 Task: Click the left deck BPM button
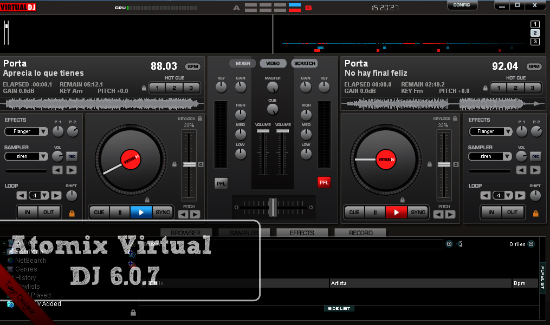[x=192, y=67]
